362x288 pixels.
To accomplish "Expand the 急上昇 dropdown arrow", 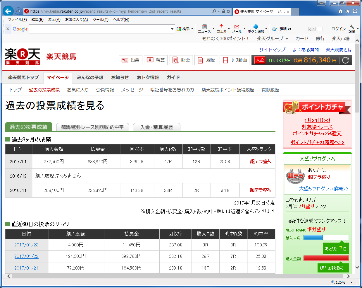I will 229,29.
